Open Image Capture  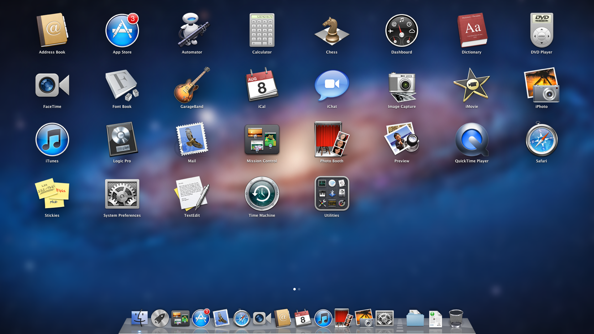click(402, 87)
